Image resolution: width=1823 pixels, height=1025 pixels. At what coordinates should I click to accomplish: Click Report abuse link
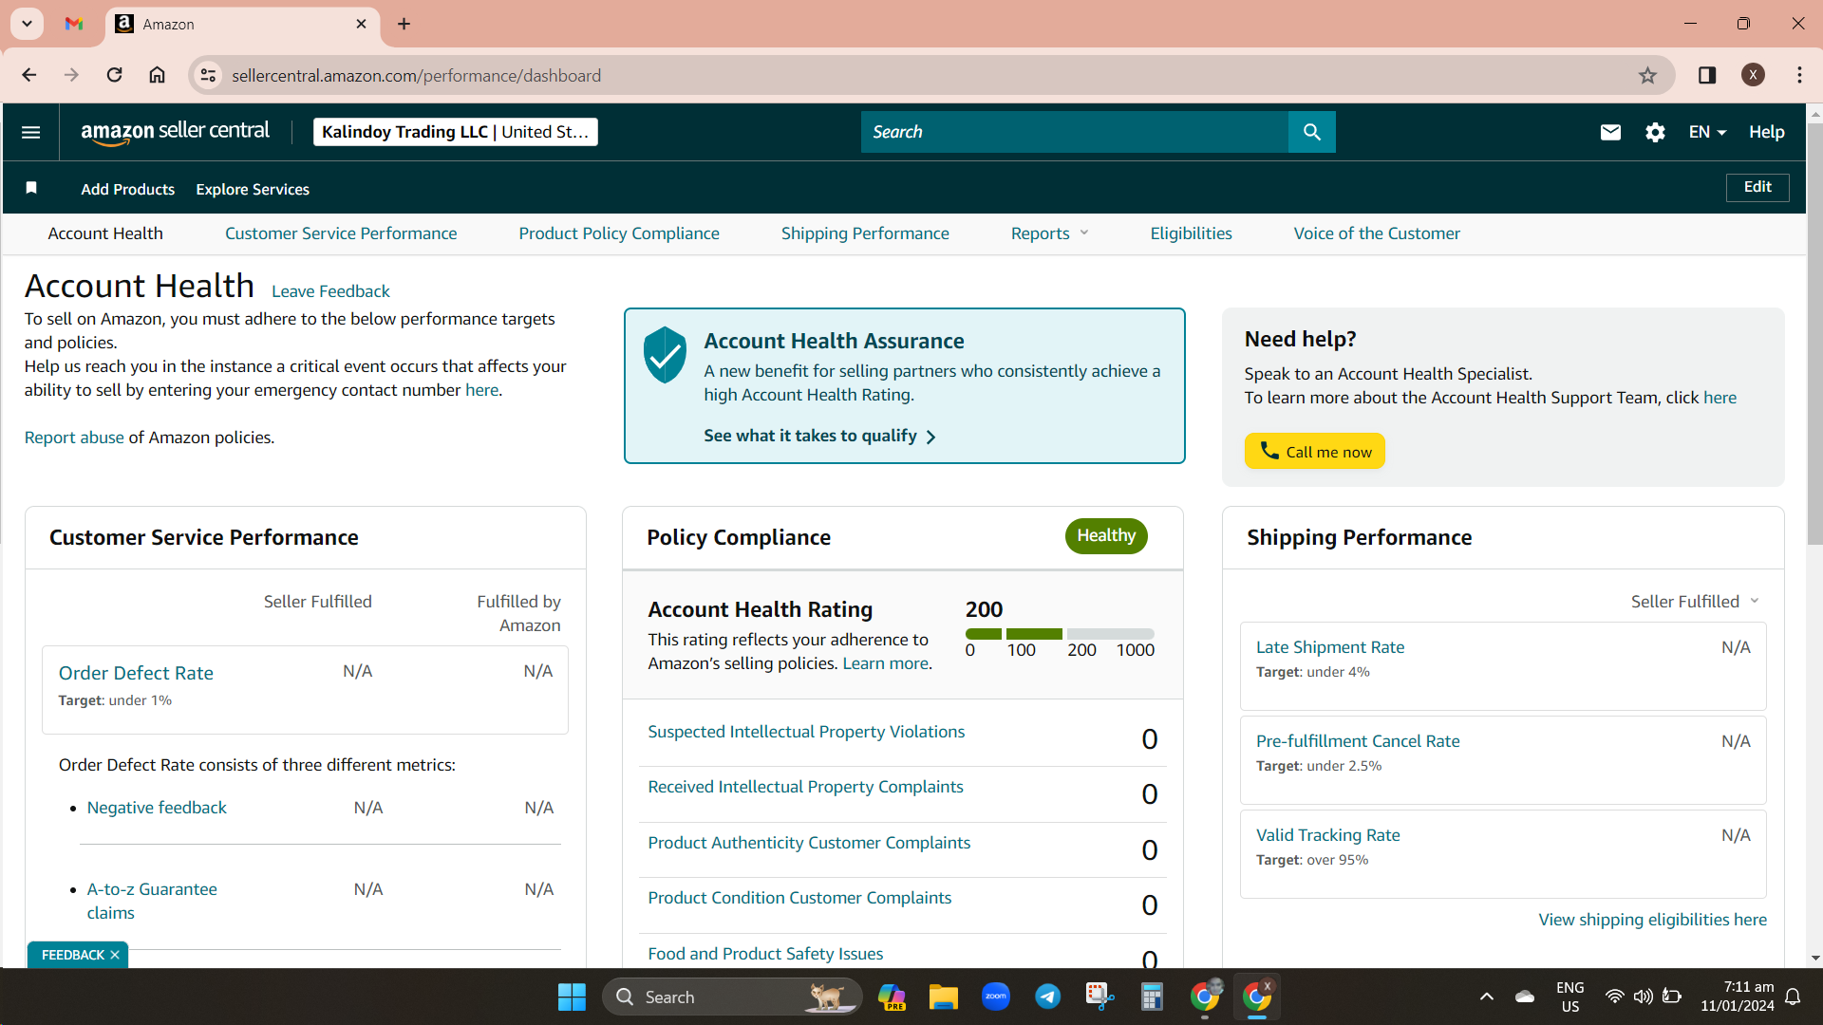tap(74, 438)
